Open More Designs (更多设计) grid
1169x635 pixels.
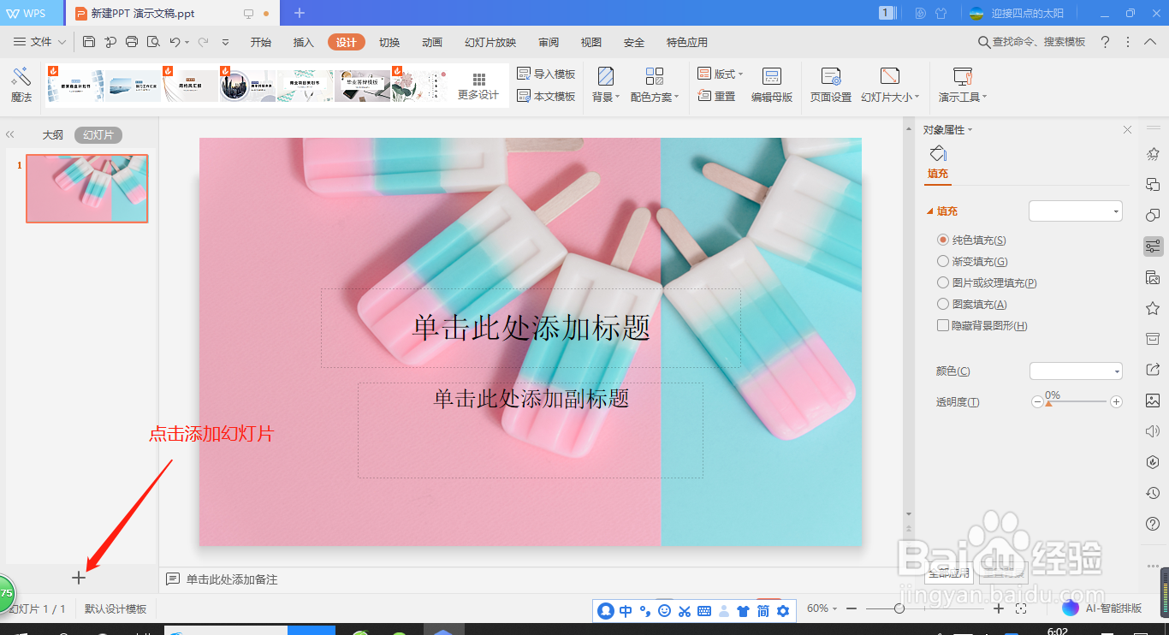pyautogui.click(x=478, y=86)
